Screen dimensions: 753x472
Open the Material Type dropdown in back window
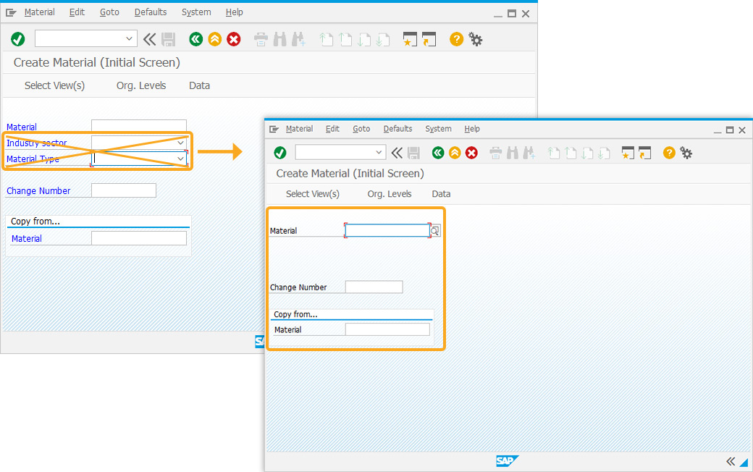180,159
